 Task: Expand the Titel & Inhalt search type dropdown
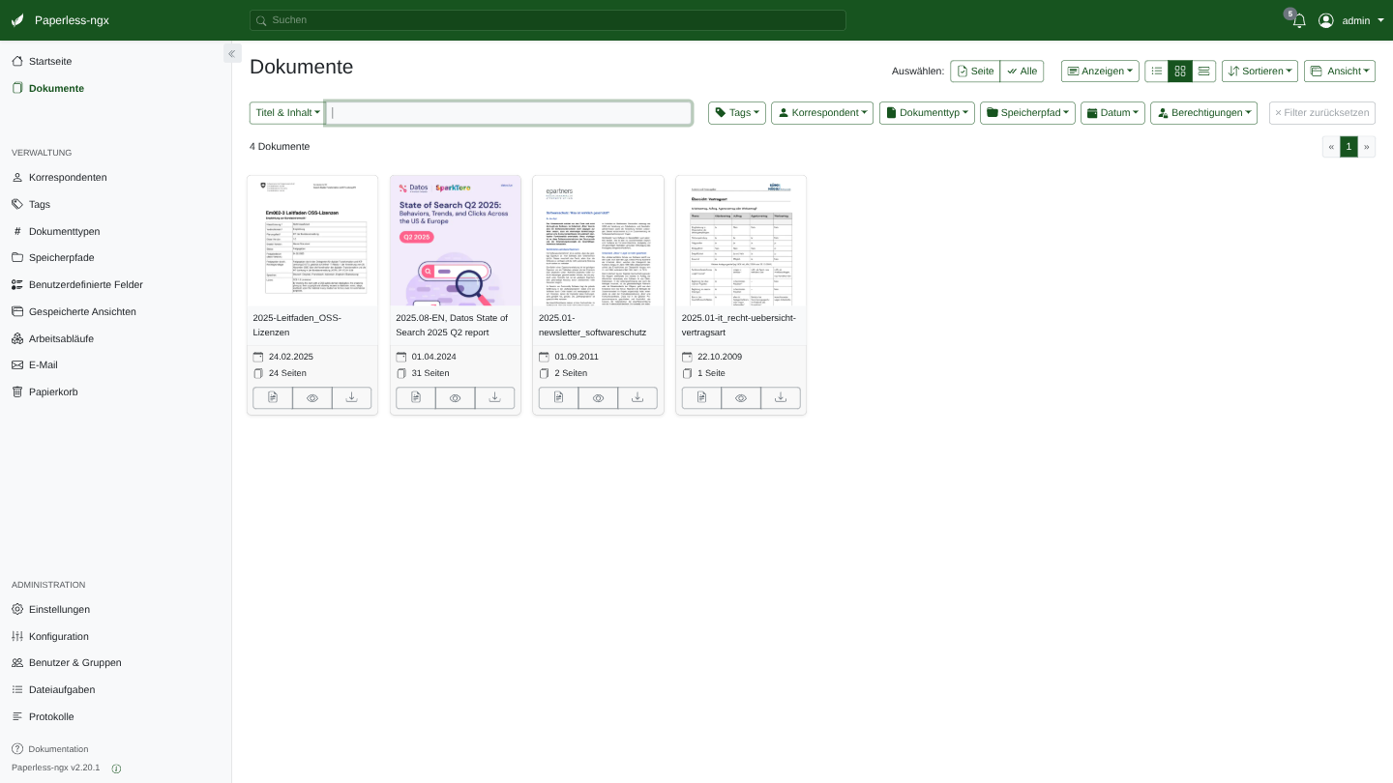click(287, 113)
